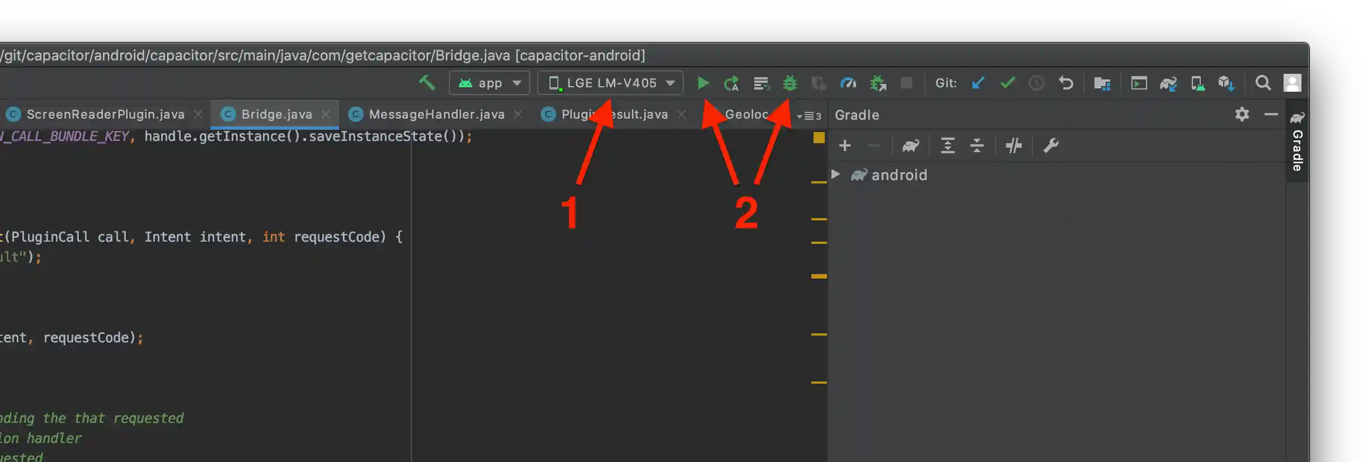Run the app with coverage
The width and height of the screenshot is (1372, 462).
point(819,83)
